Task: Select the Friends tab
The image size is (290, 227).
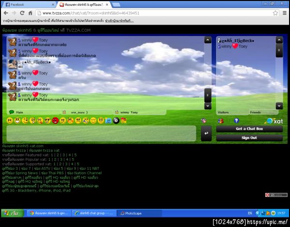Action: pyautogui.click(x=263, y=112)
